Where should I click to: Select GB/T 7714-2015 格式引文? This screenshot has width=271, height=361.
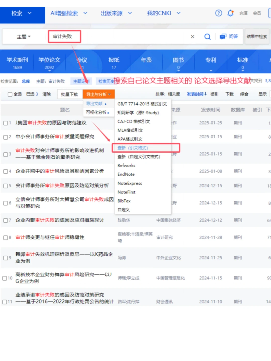[x=142, y=104]
